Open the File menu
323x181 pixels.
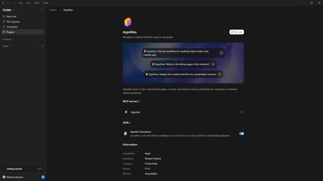click(x=20, y=3)
